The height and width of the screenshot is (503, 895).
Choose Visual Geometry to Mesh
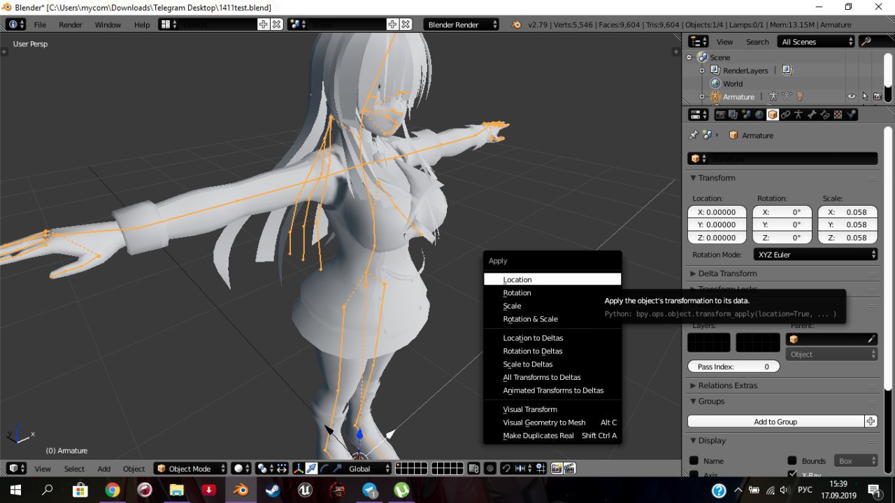(x=552, y=423)
